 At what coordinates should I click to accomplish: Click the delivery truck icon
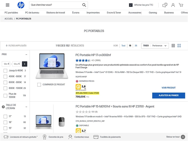click(x=6, y=137)
